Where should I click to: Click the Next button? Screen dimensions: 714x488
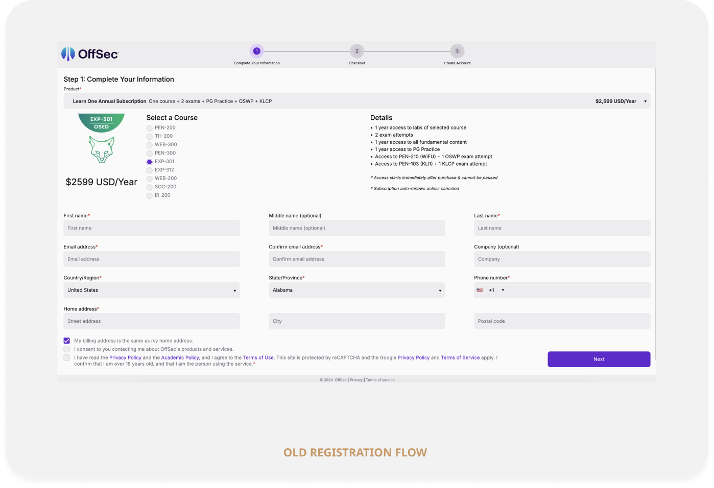[x=599, y=359]
